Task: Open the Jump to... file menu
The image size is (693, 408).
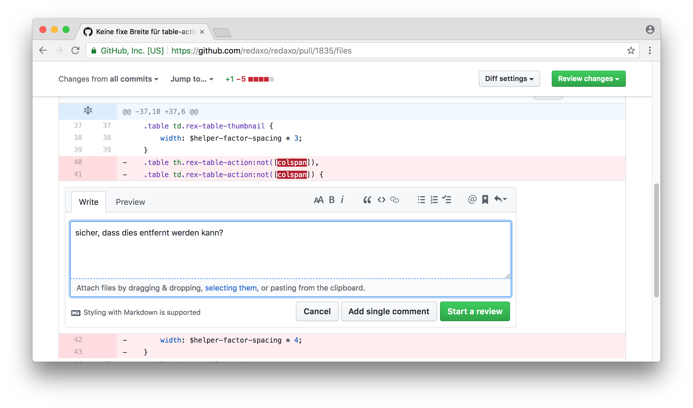Action: tap(192, 79)
